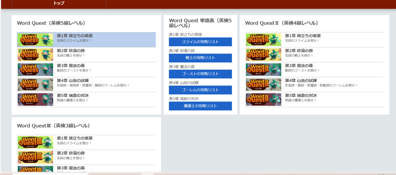Click Word Quest II 第4章 山岳の試練 link
This screenshot has width=396, height=175.
pos(301,81)
